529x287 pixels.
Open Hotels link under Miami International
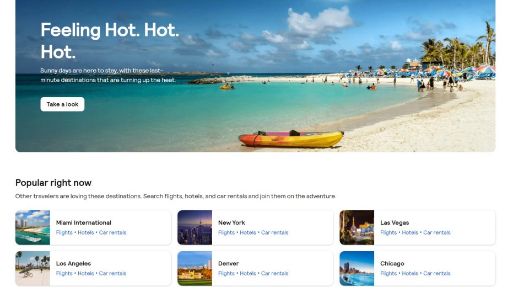tap(86, 232)
